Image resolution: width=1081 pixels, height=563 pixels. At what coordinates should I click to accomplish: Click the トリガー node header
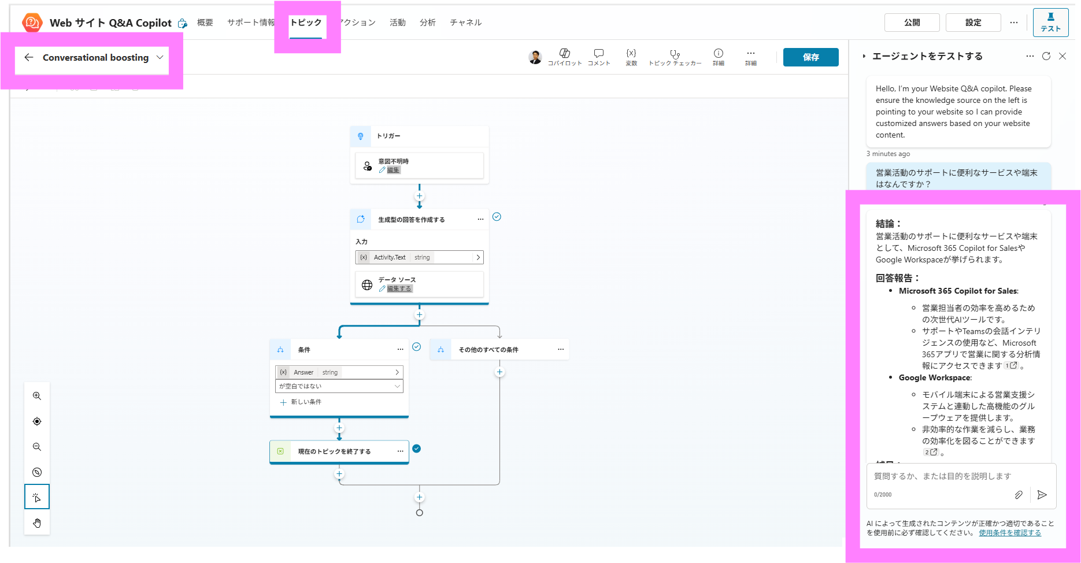(x=420, y=136)
